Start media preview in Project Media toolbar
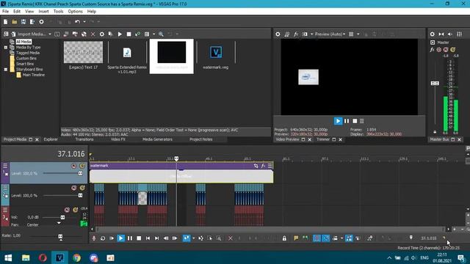Viewport: 470px width, 264px height. pyautogui.click(x=120, y=34)
